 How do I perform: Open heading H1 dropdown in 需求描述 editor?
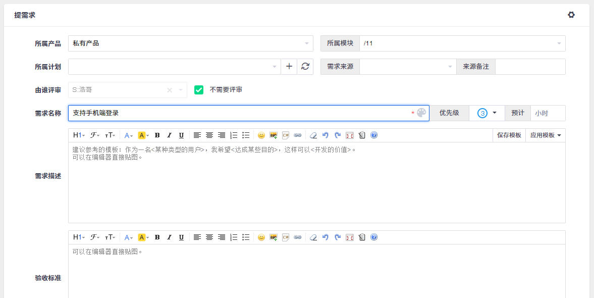pos(79,135)
